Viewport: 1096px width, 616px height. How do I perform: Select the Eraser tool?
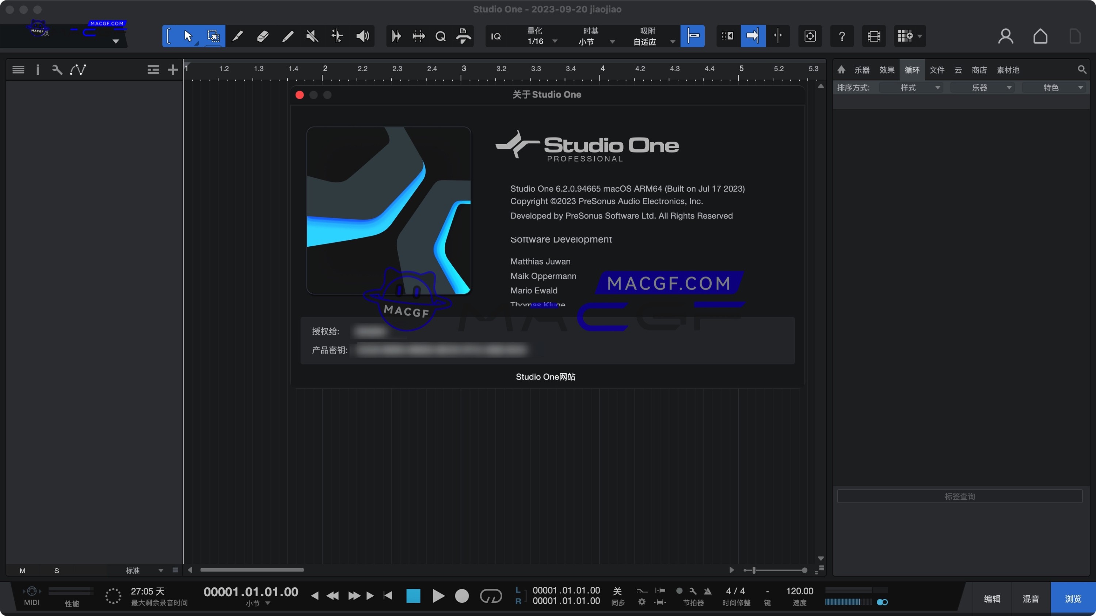(x=263, y=36)
